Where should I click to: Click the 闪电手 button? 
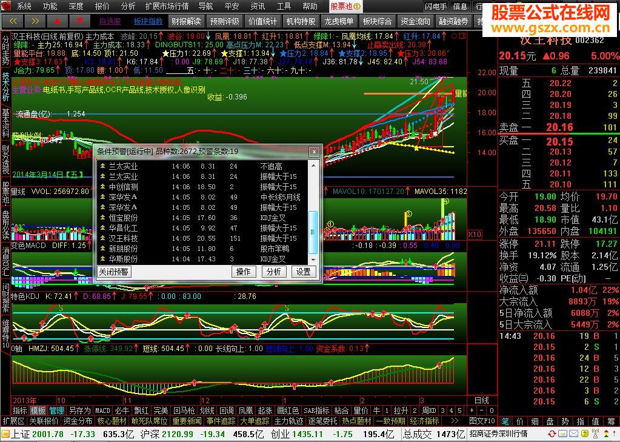click(x=436, y=6)
